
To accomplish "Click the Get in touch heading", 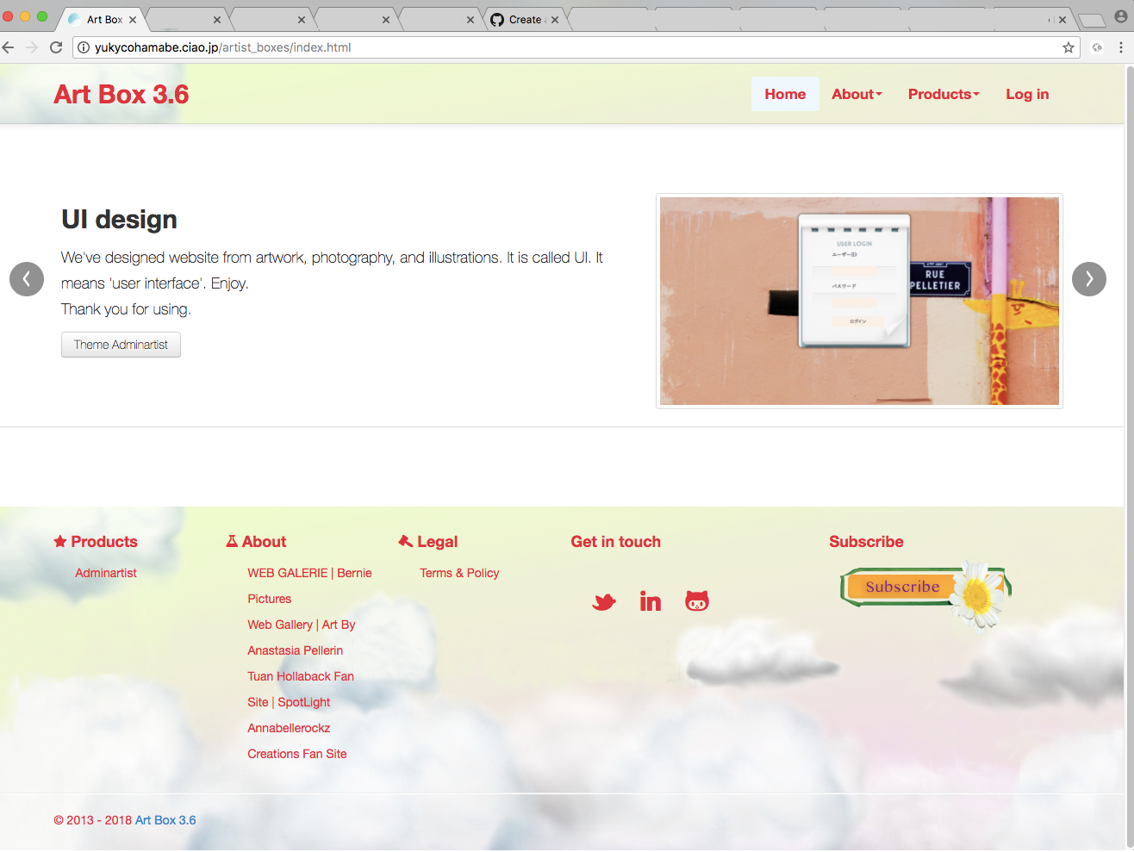I will click(616, 542).
